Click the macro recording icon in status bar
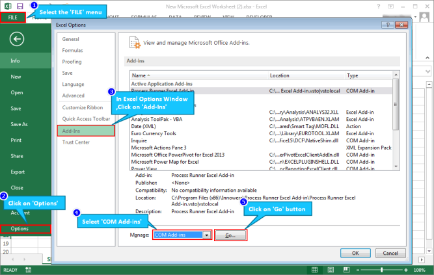Image resolution: width=434 pixels, height=275 pixels. pos(28,270)
